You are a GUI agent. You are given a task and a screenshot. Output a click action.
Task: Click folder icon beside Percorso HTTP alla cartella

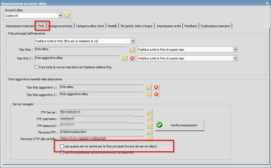click(149, 138)
